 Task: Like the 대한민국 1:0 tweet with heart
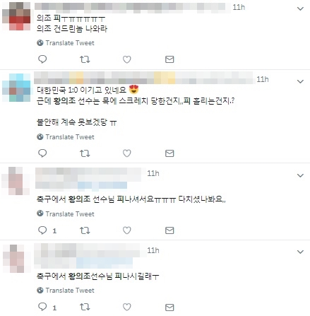[x=127, y=153]
